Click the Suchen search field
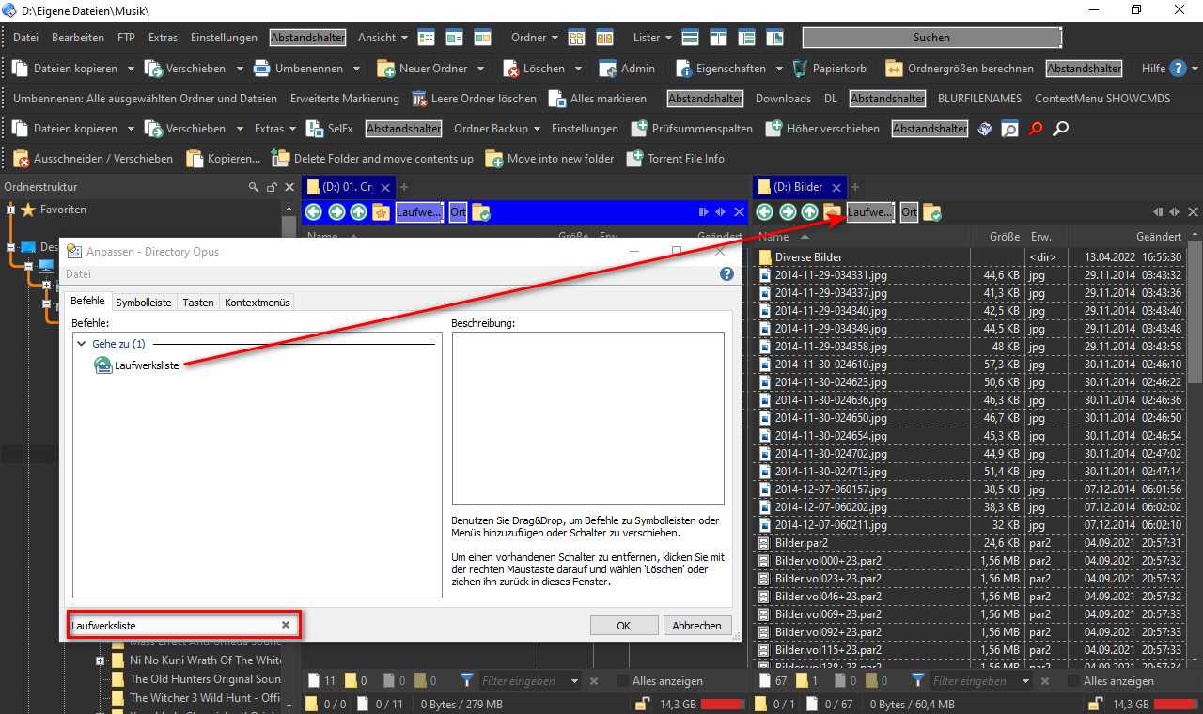 click(x=931, y=38)
